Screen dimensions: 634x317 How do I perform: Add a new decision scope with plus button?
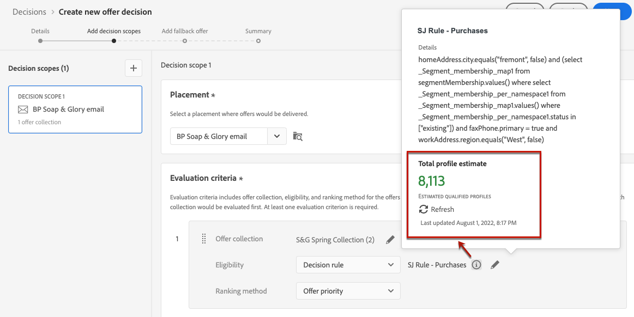tap(134, 68)
